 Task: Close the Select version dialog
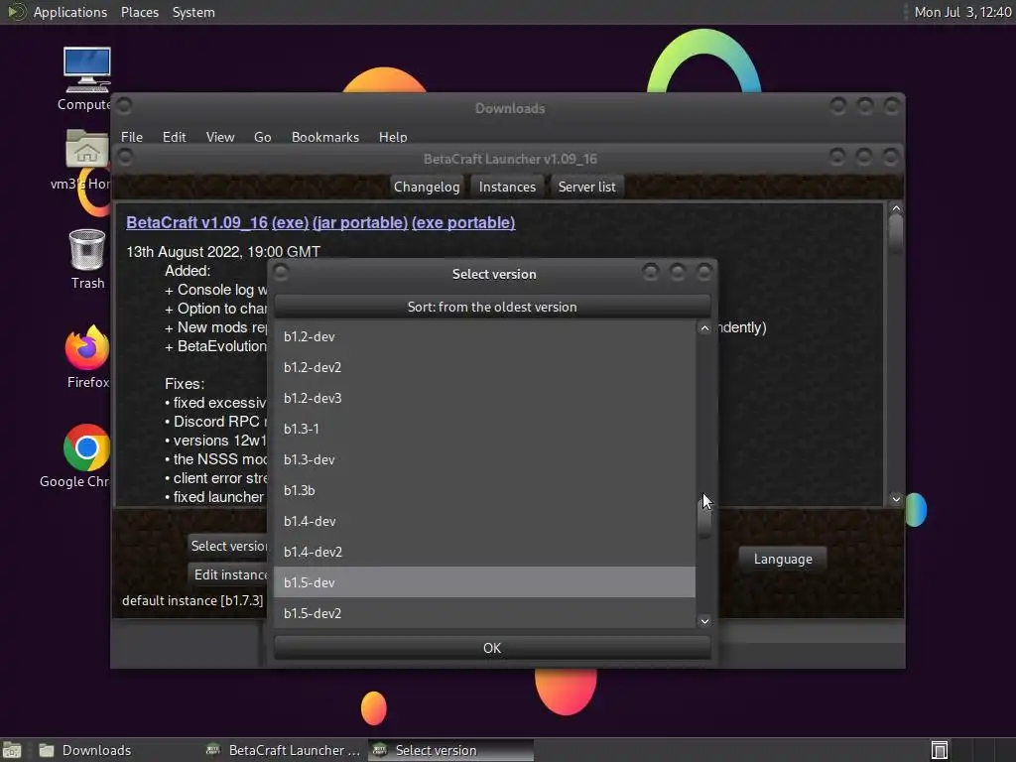click(704, 272)
